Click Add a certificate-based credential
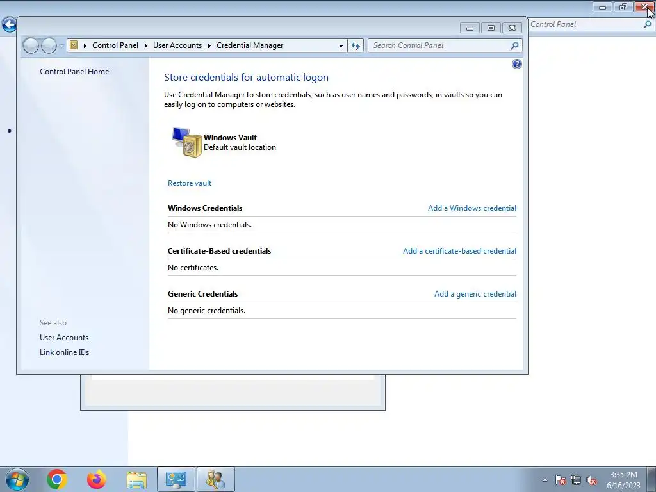Viewport: 656px width, 492px height. pos(459,251)
